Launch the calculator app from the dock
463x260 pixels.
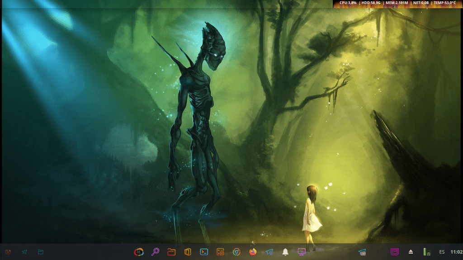(x=220, y=252)
